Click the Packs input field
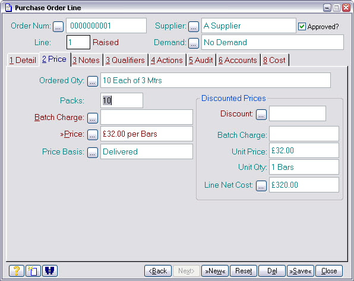354x281 pixels. pyautogui.click(x=122, y=100)
